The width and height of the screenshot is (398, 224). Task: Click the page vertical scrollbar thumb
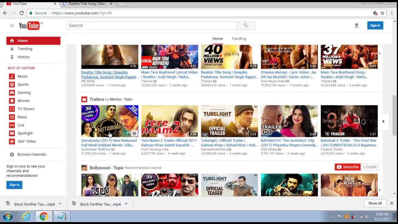click(x=395, y=115)
